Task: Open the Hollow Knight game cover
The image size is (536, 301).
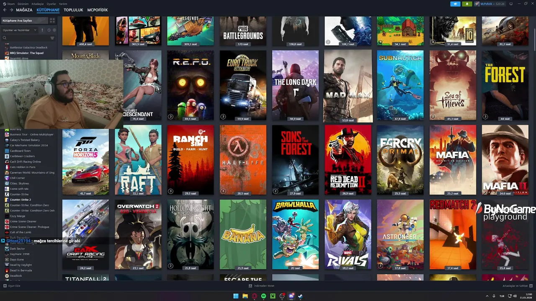Action: [x=191, y=235]
